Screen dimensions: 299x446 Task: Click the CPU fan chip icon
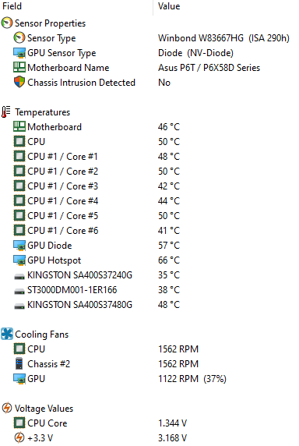coord(19,349)
